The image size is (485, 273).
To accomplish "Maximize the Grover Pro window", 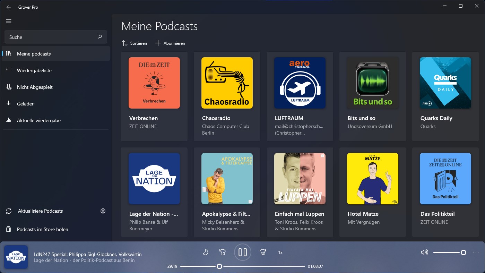I will click(461, 6).
